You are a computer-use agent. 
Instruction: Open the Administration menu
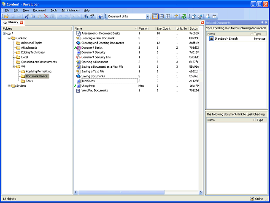coord(70,10)
